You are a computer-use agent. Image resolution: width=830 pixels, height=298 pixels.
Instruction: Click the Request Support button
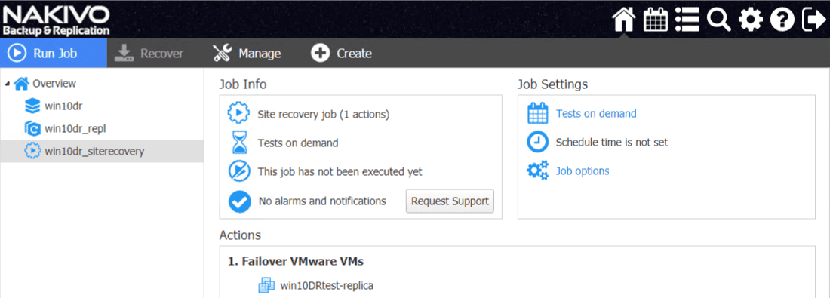tap(450, 201)
